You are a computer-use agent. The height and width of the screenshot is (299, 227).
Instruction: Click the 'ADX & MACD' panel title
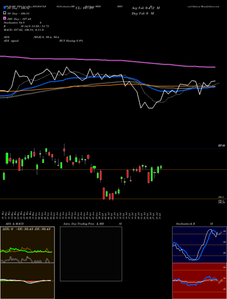(15, 224)
